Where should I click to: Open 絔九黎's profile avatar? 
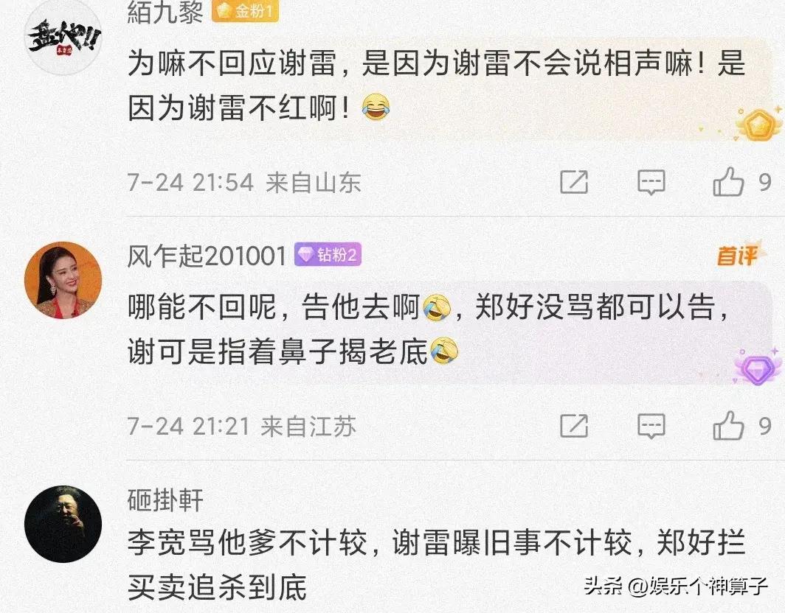click(x=63, y=38)
